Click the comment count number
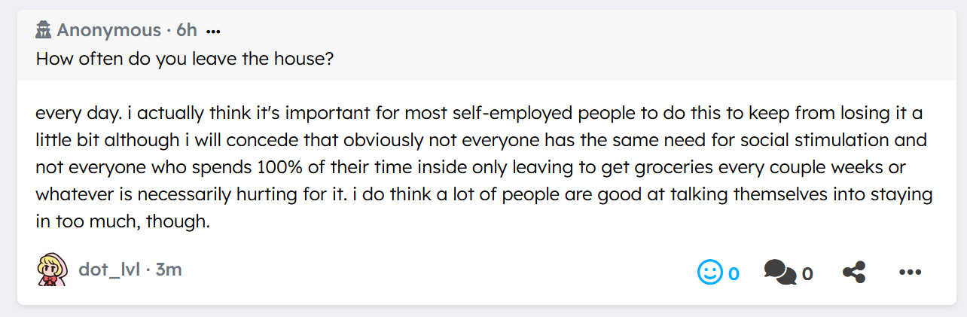Image resolution: width=967 pixels, height=317 pixels. tap(807, 273)
